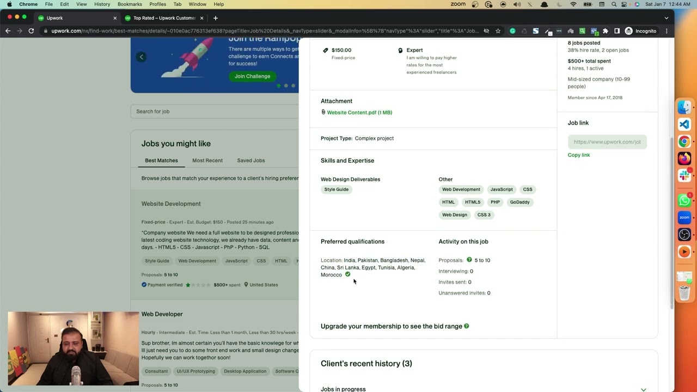This screenshot has height=392, width=697.
Task: Click the bid range help question mark icon
Action: click(x=467, y=326)
